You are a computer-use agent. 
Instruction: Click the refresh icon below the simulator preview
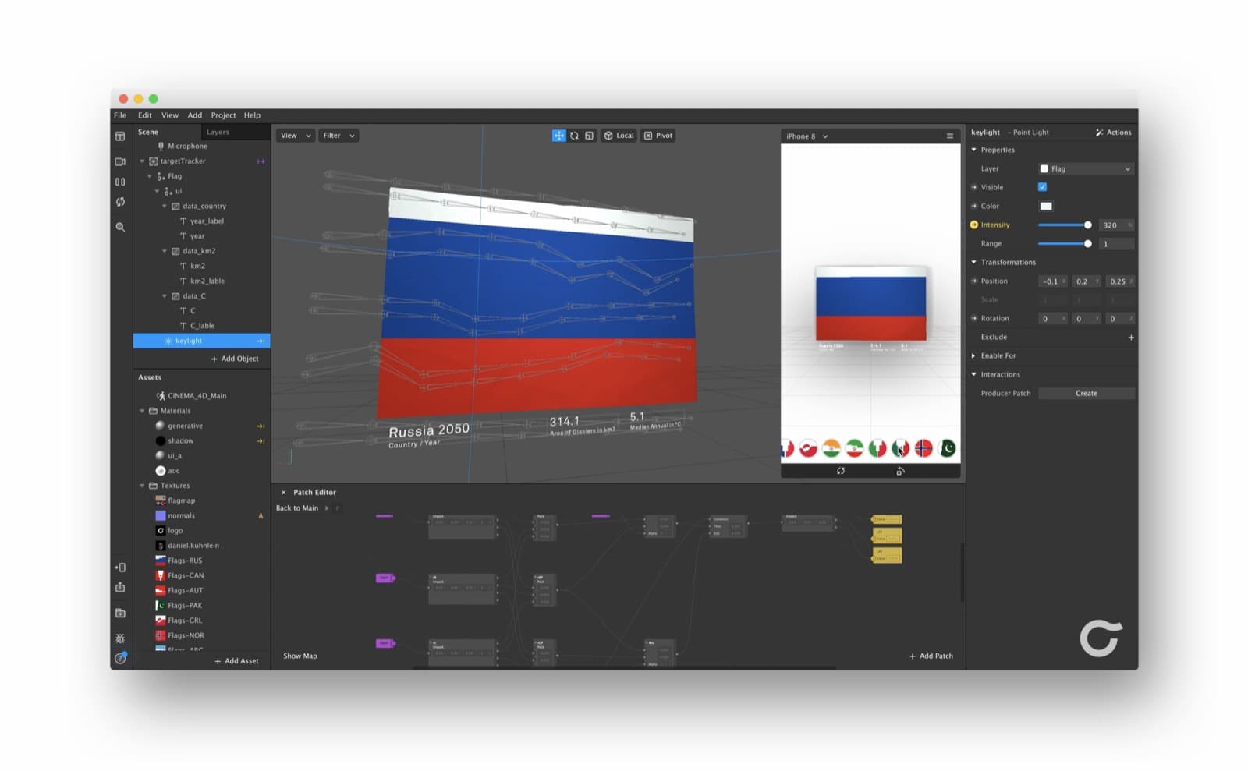coord(841,471)
